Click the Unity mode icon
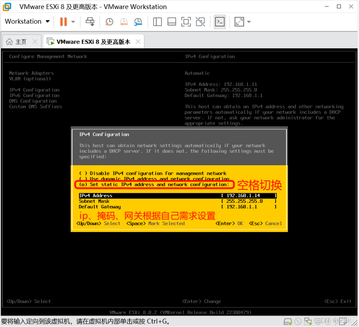The width and height of the screenshot is (359, 327). point(200,22)
